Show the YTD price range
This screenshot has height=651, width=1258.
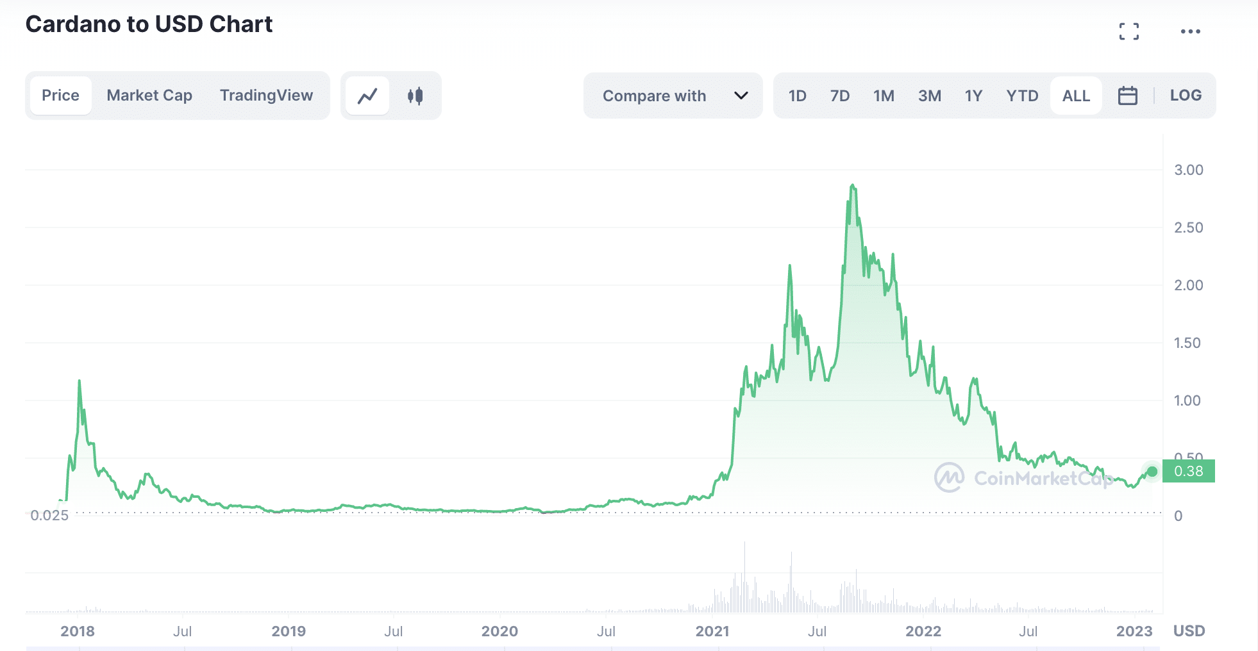[x=1021, y=96]
